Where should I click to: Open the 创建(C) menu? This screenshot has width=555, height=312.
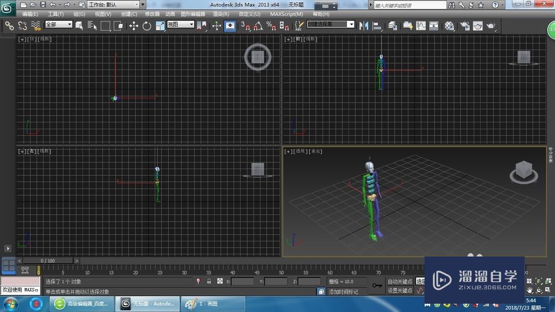(x=129, y=14)
